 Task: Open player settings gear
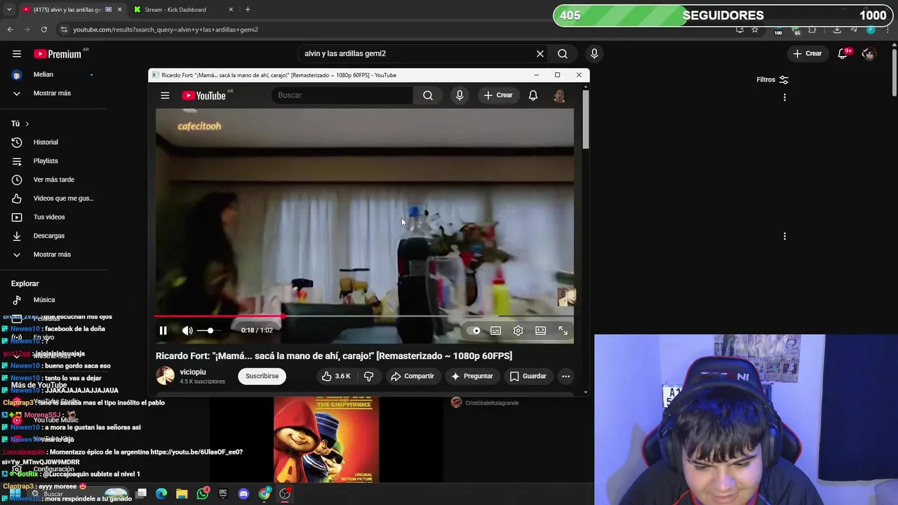click(x=518, y=330)
